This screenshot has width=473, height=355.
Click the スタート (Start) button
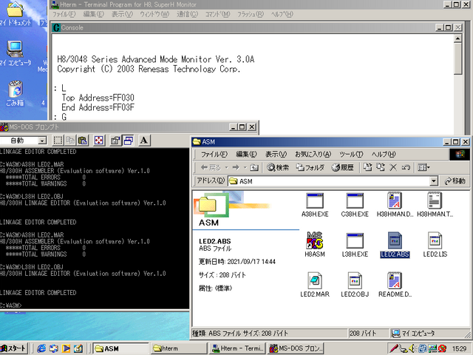click(x=16, y=348)
